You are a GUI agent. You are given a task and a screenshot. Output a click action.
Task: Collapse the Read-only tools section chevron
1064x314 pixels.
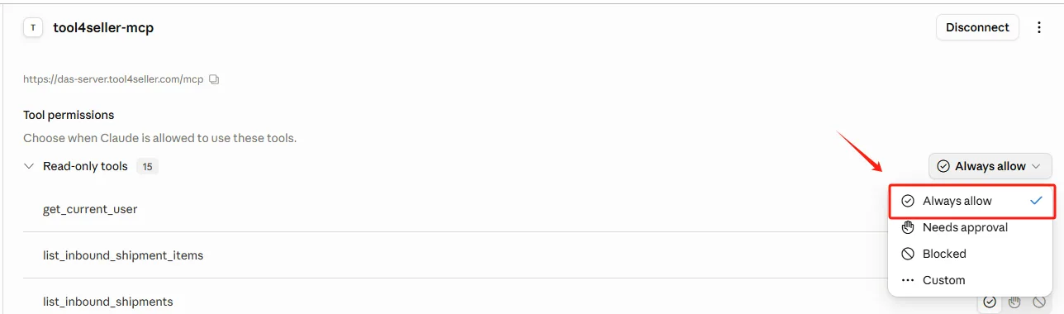(x=29, y=166)
